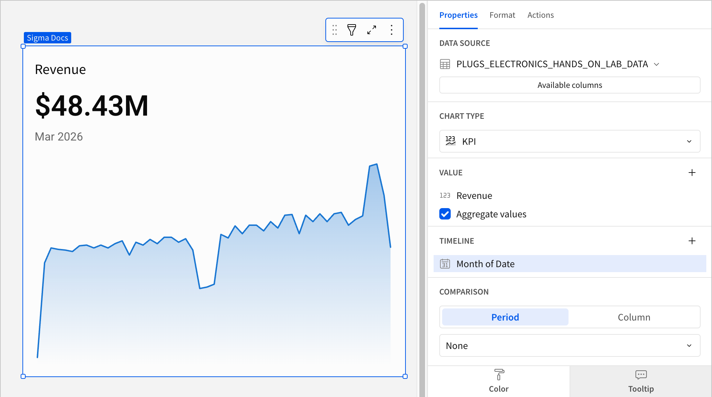Screen dimensions: 712x397
Task: Click the expand element arrows icon
Action: pyautogui.click(x=372, y=30)
